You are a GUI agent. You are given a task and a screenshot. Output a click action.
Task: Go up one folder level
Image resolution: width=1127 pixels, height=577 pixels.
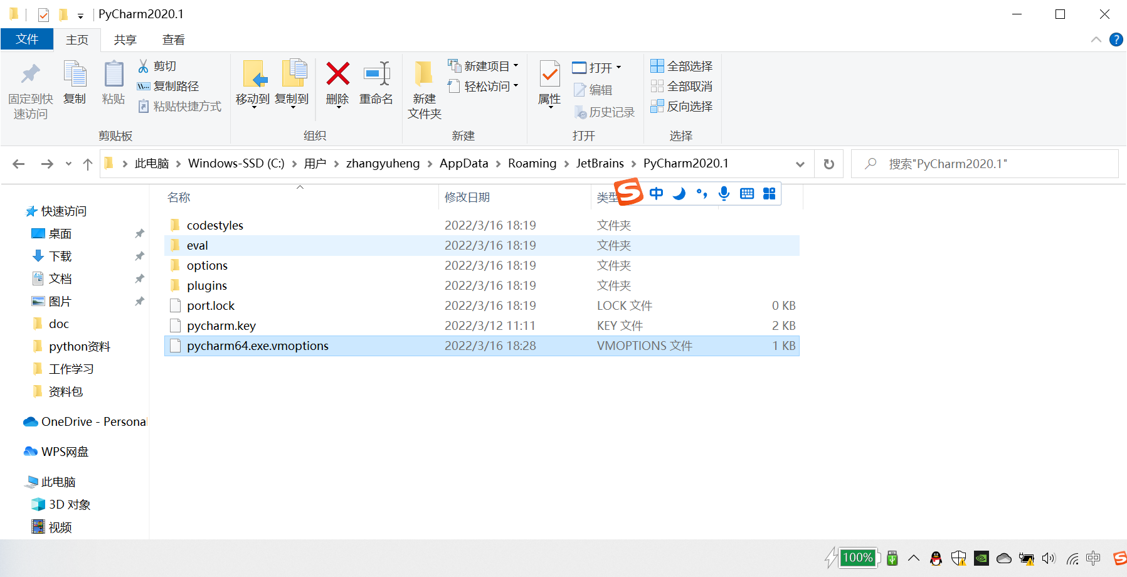(88, 164)
